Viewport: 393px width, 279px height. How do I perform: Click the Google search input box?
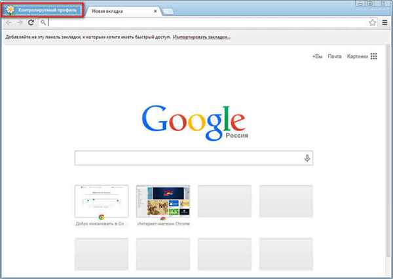coord(193,158)
